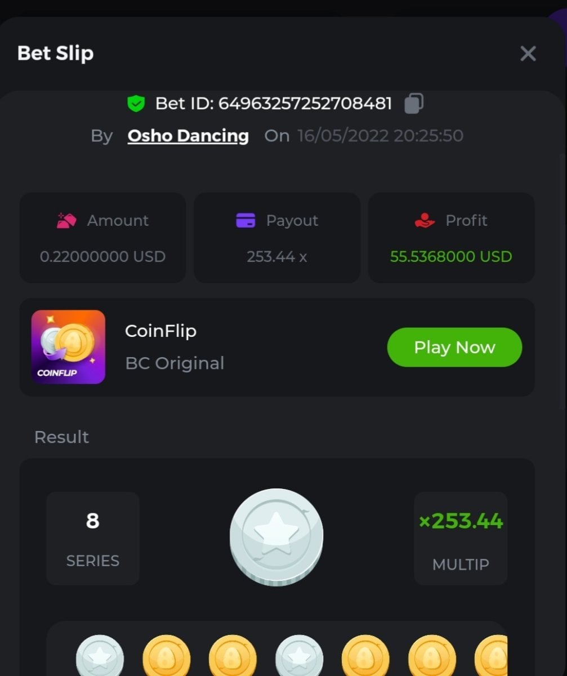Click the ×253.44 multiplier box
Screen dimensions: 567x676
coord(461,538)
